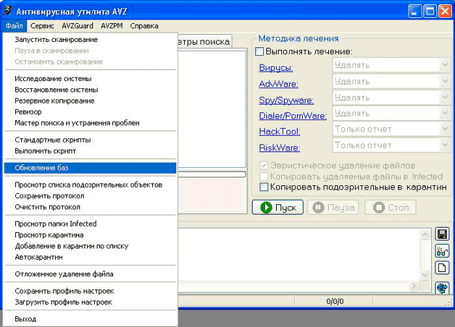Screen dimensions: 455x327
Task: Minimize the AVZ window
Action: pos(414,12)
